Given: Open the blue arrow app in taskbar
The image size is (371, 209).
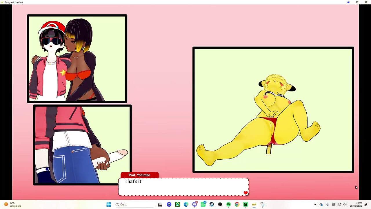Looking at the screenshot, I should pyautogui.click(x=169, y=204).
